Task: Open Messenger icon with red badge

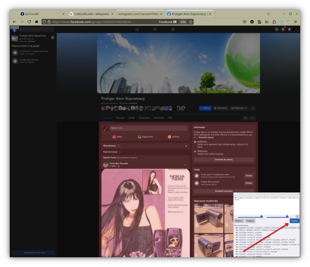Action: click(x=283, y=29)
